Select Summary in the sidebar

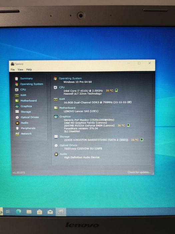(26, 79)
